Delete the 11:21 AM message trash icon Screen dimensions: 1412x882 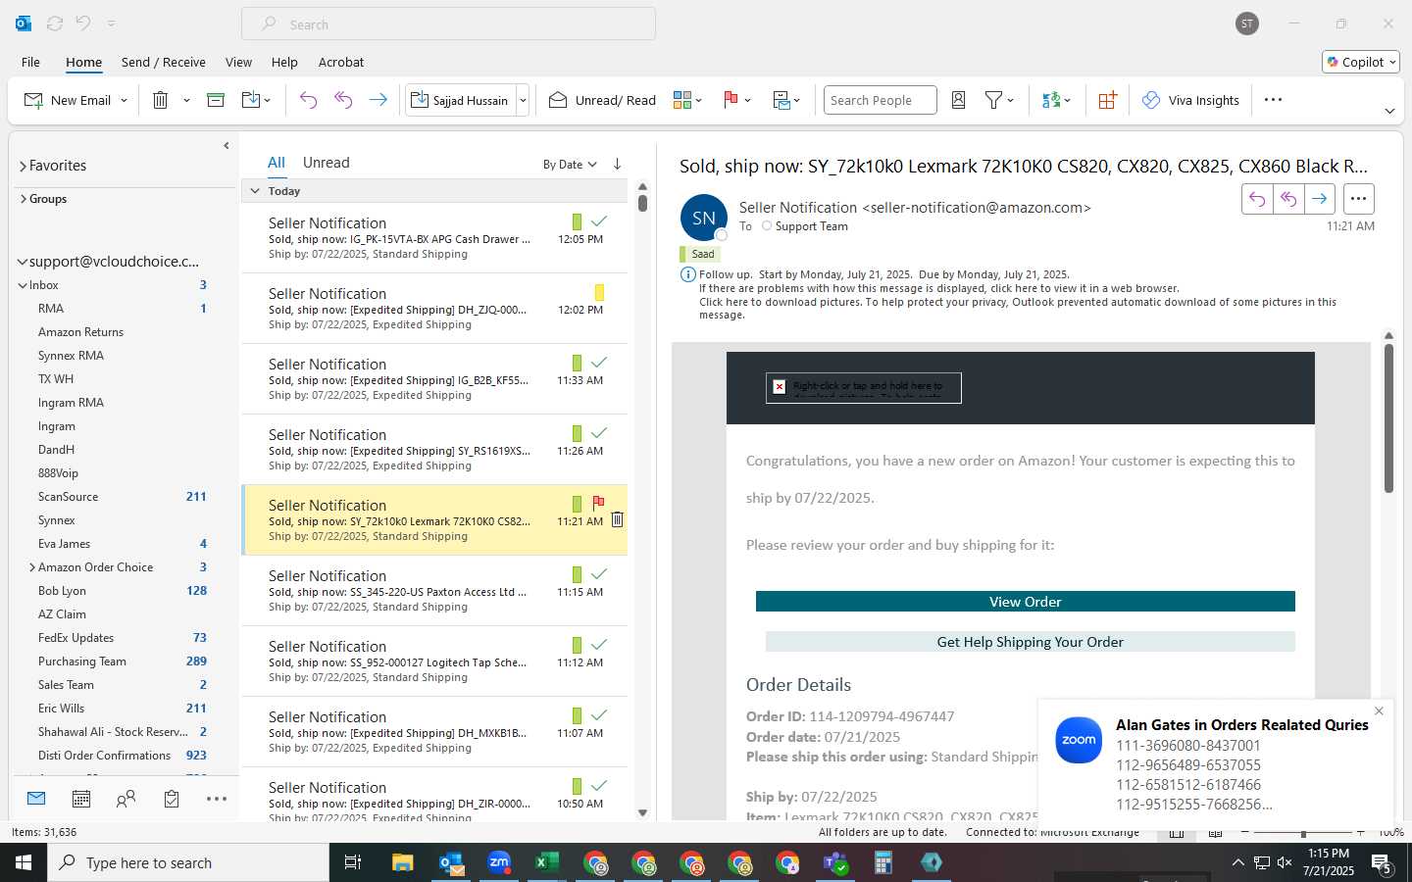coord(617,519)
